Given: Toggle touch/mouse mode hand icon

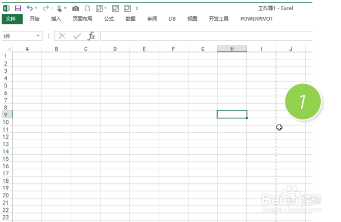Looking at the screenshot, I should (59, 8).
